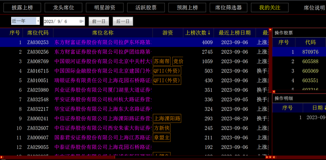326x160 pixels.
Task: Select the 明星游资 tab
Action: [x=105, y=8]
